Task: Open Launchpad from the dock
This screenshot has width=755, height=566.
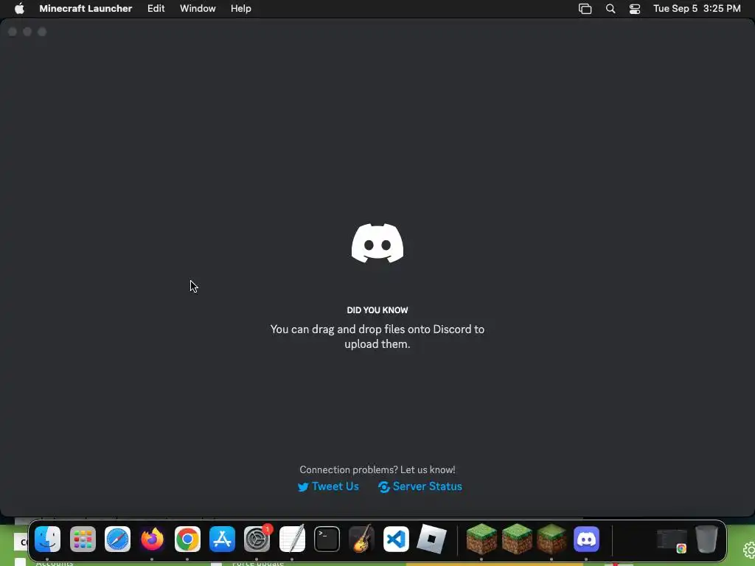Action: pyautogui.click(x=83, y=539)
